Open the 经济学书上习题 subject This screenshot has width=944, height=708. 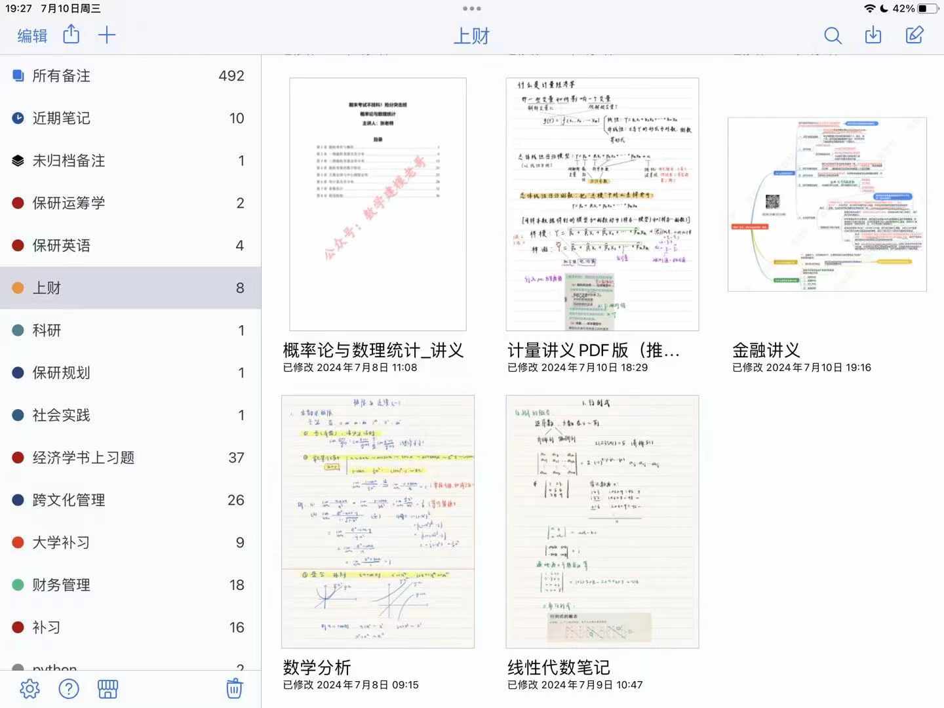(130, 458)
